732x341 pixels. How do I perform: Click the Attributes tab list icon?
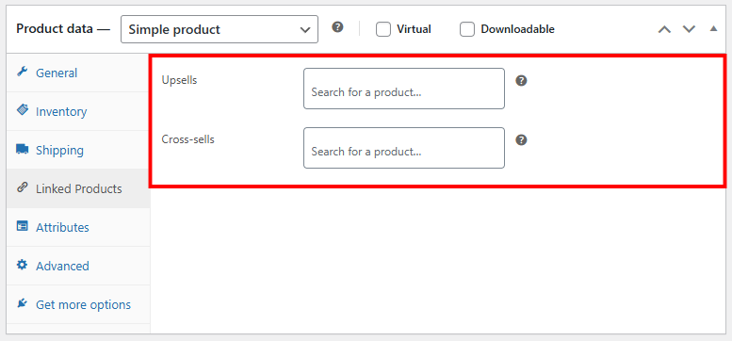(22, 226)
